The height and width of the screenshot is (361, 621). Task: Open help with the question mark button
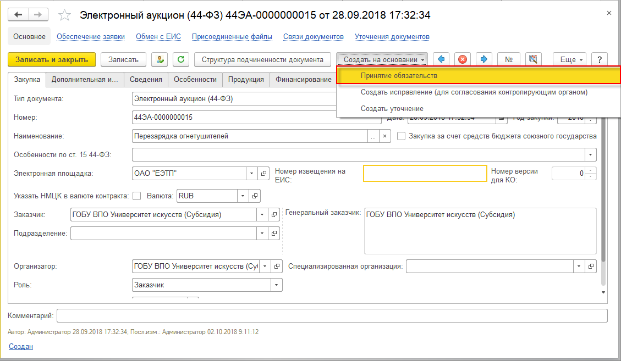click(x=600, y=59)
